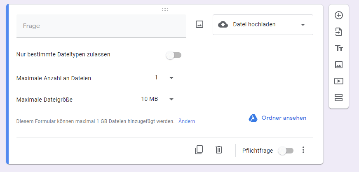Toggle the Pflichtfrage switch
359x172 pixels.
click(286, 151)
